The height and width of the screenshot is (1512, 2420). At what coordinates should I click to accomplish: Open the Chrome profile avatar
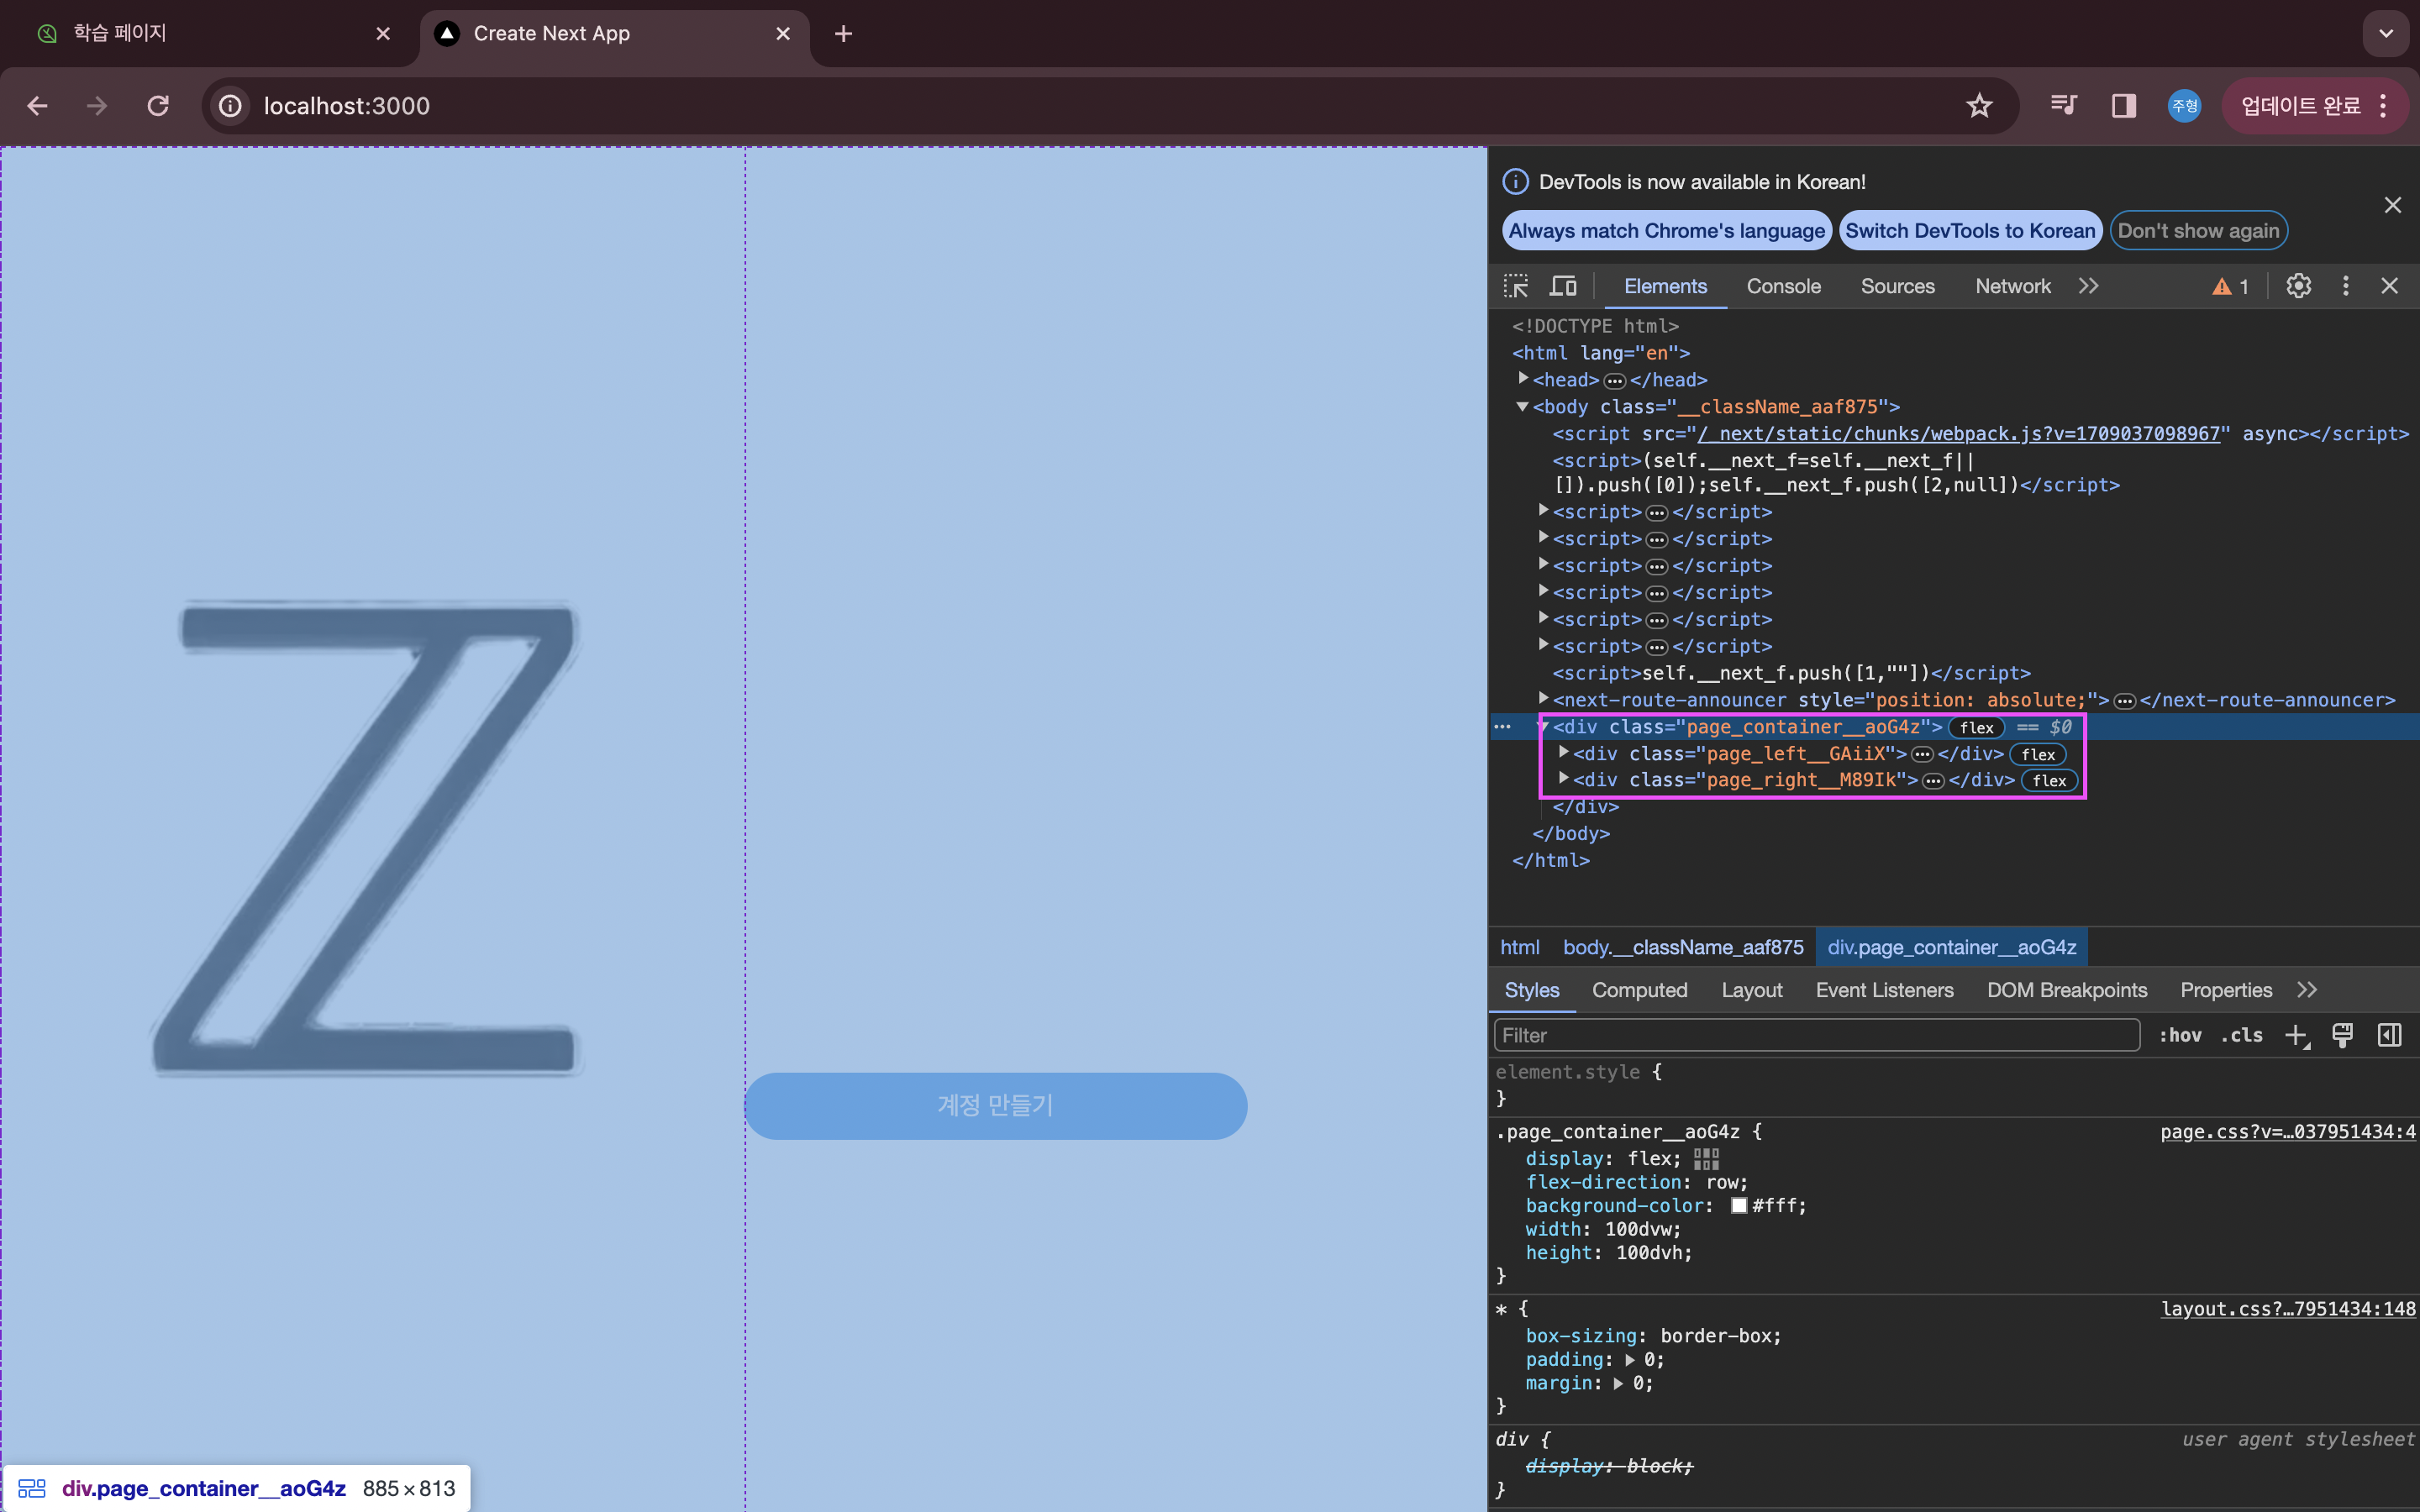tap(2184, 105)
